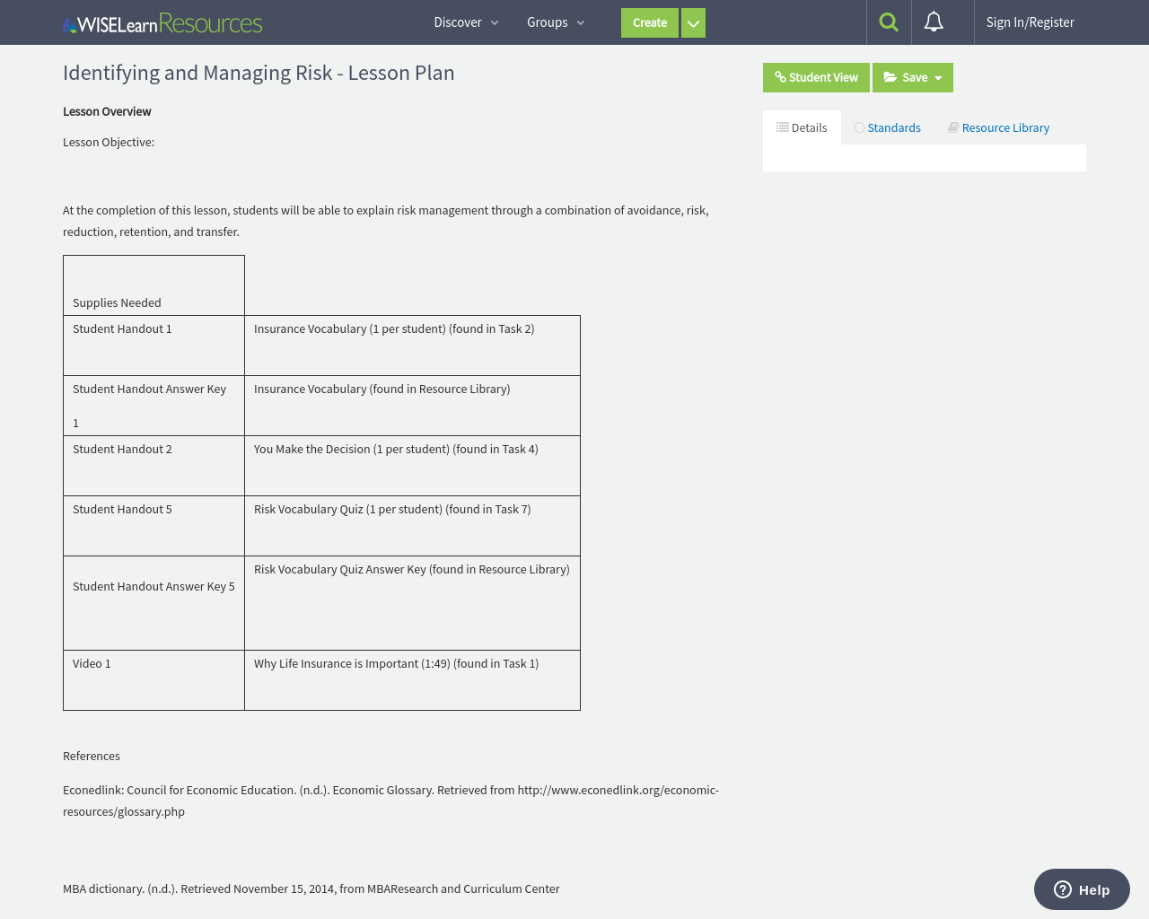Click the Sign In/Register link
This screenshot has width=1149, height=919.
coord(1030,22)
